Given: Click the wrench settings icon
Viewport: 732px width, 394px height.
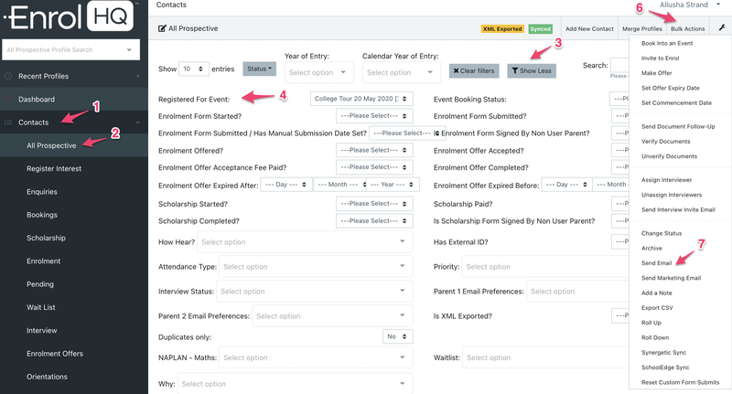Looking at the screenshot, I should tap(722, 28).
